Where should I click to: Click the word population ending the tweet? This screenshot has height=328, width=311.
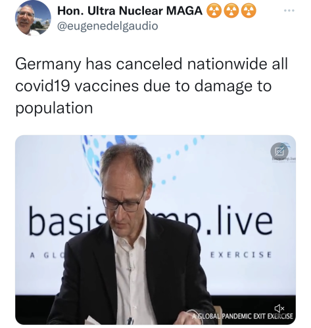coord(54,108)
